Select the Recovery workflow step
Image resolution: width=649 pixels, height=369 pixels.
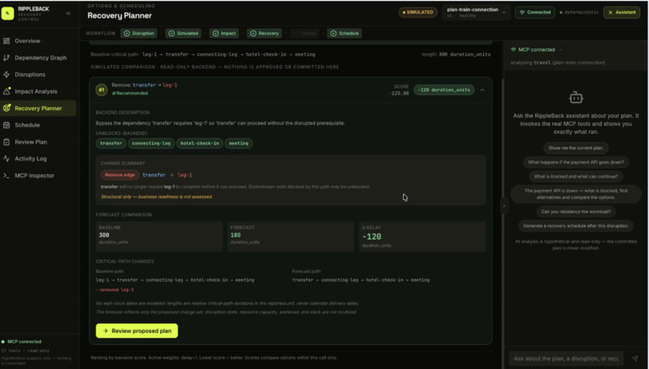point(264,33)
